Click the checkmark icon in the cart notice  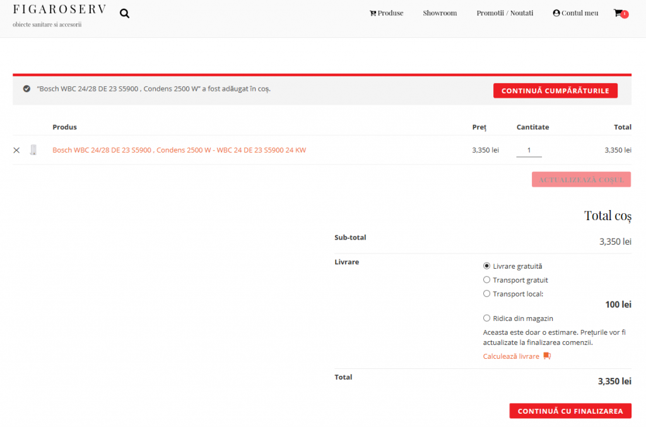tap(26, 89)
